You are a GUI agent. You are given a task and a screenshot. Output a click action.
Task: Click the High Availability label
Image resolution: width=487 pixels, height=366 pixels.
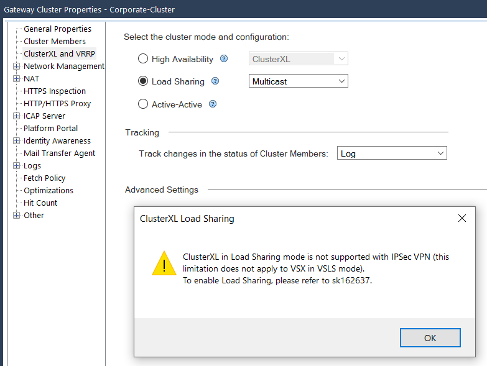click(x=182, y=59)
